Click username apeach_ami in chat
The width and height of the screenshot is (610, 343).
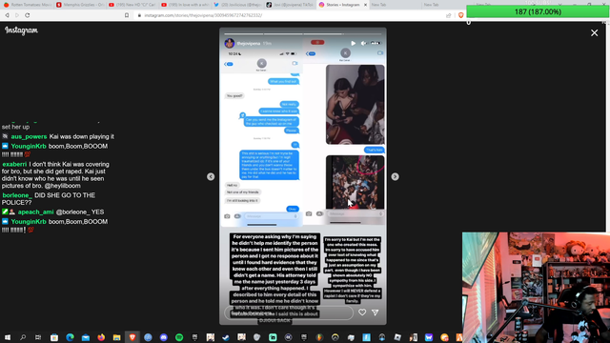click(x=36, y=212)
